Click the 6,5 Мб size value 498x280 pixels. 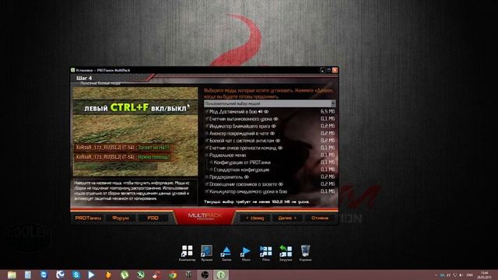click(328, 111)
